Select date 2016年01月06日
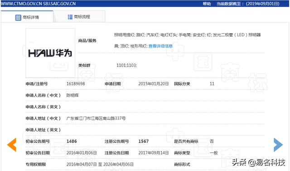 point(82,153)
